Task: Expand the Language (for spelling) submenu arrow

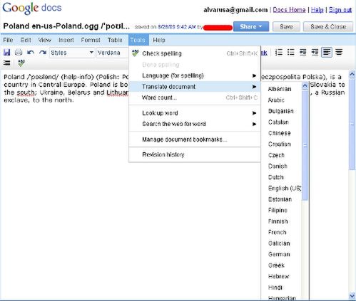Action: pos(254,75)
